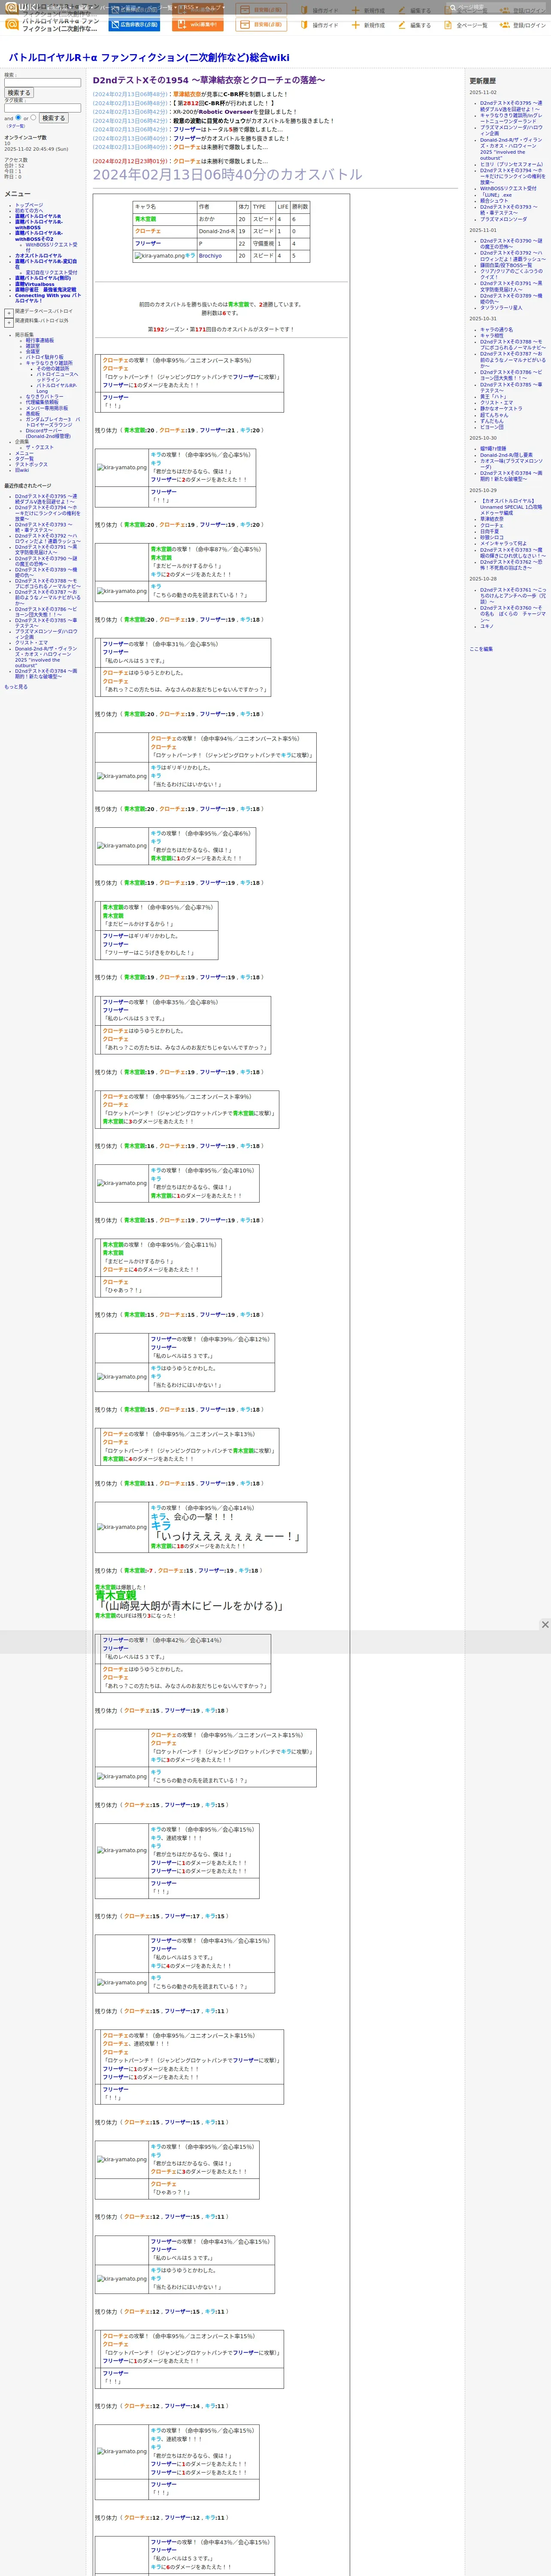
Task: Open the キャラなりきり雑談所 link
Action: coord(49,363)
